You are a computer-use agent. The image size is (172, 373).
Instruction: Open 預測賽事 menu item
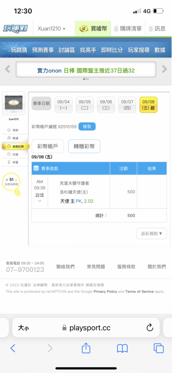(43, 50)
